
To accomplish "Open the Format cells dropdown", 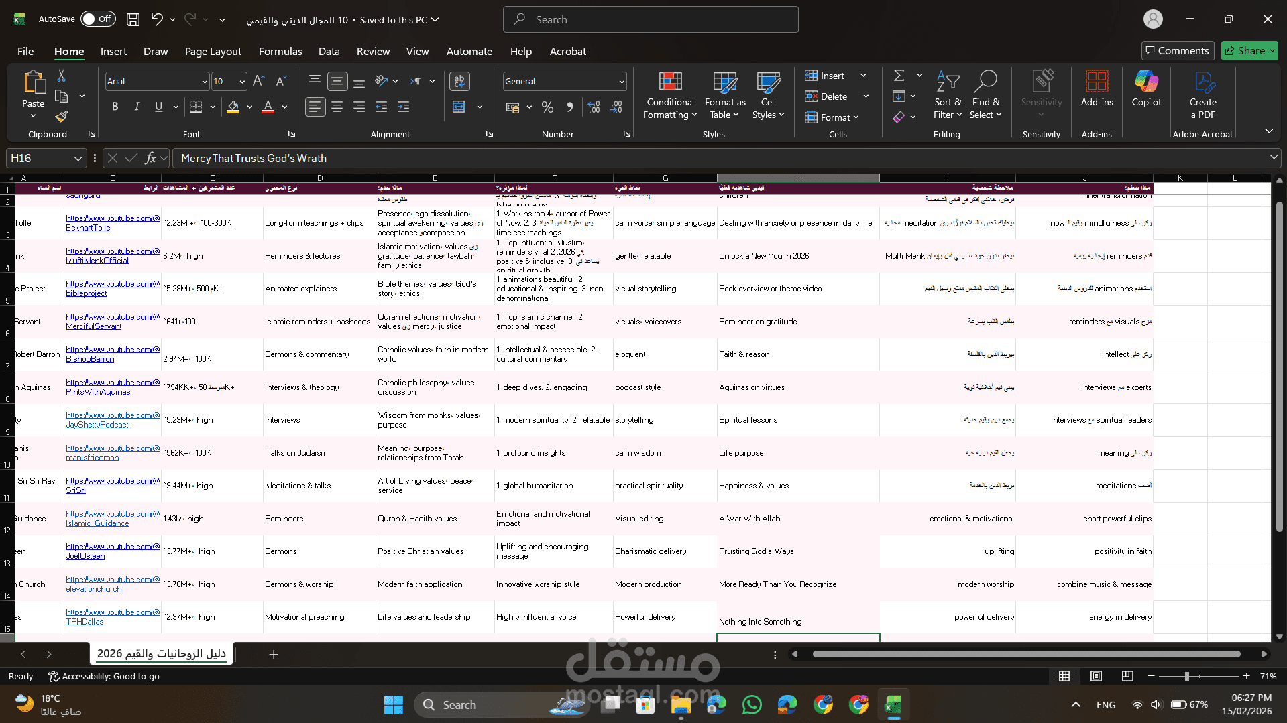I will 832,117.
